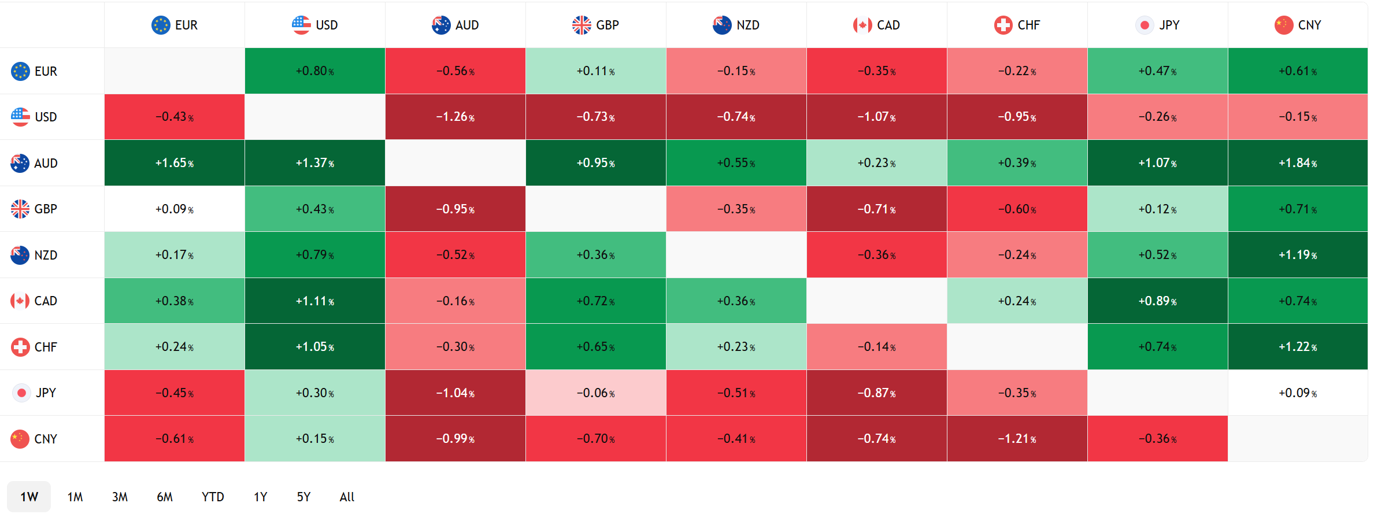Click the CNY flag icon in left column
1385x514 pixels.
20,439
